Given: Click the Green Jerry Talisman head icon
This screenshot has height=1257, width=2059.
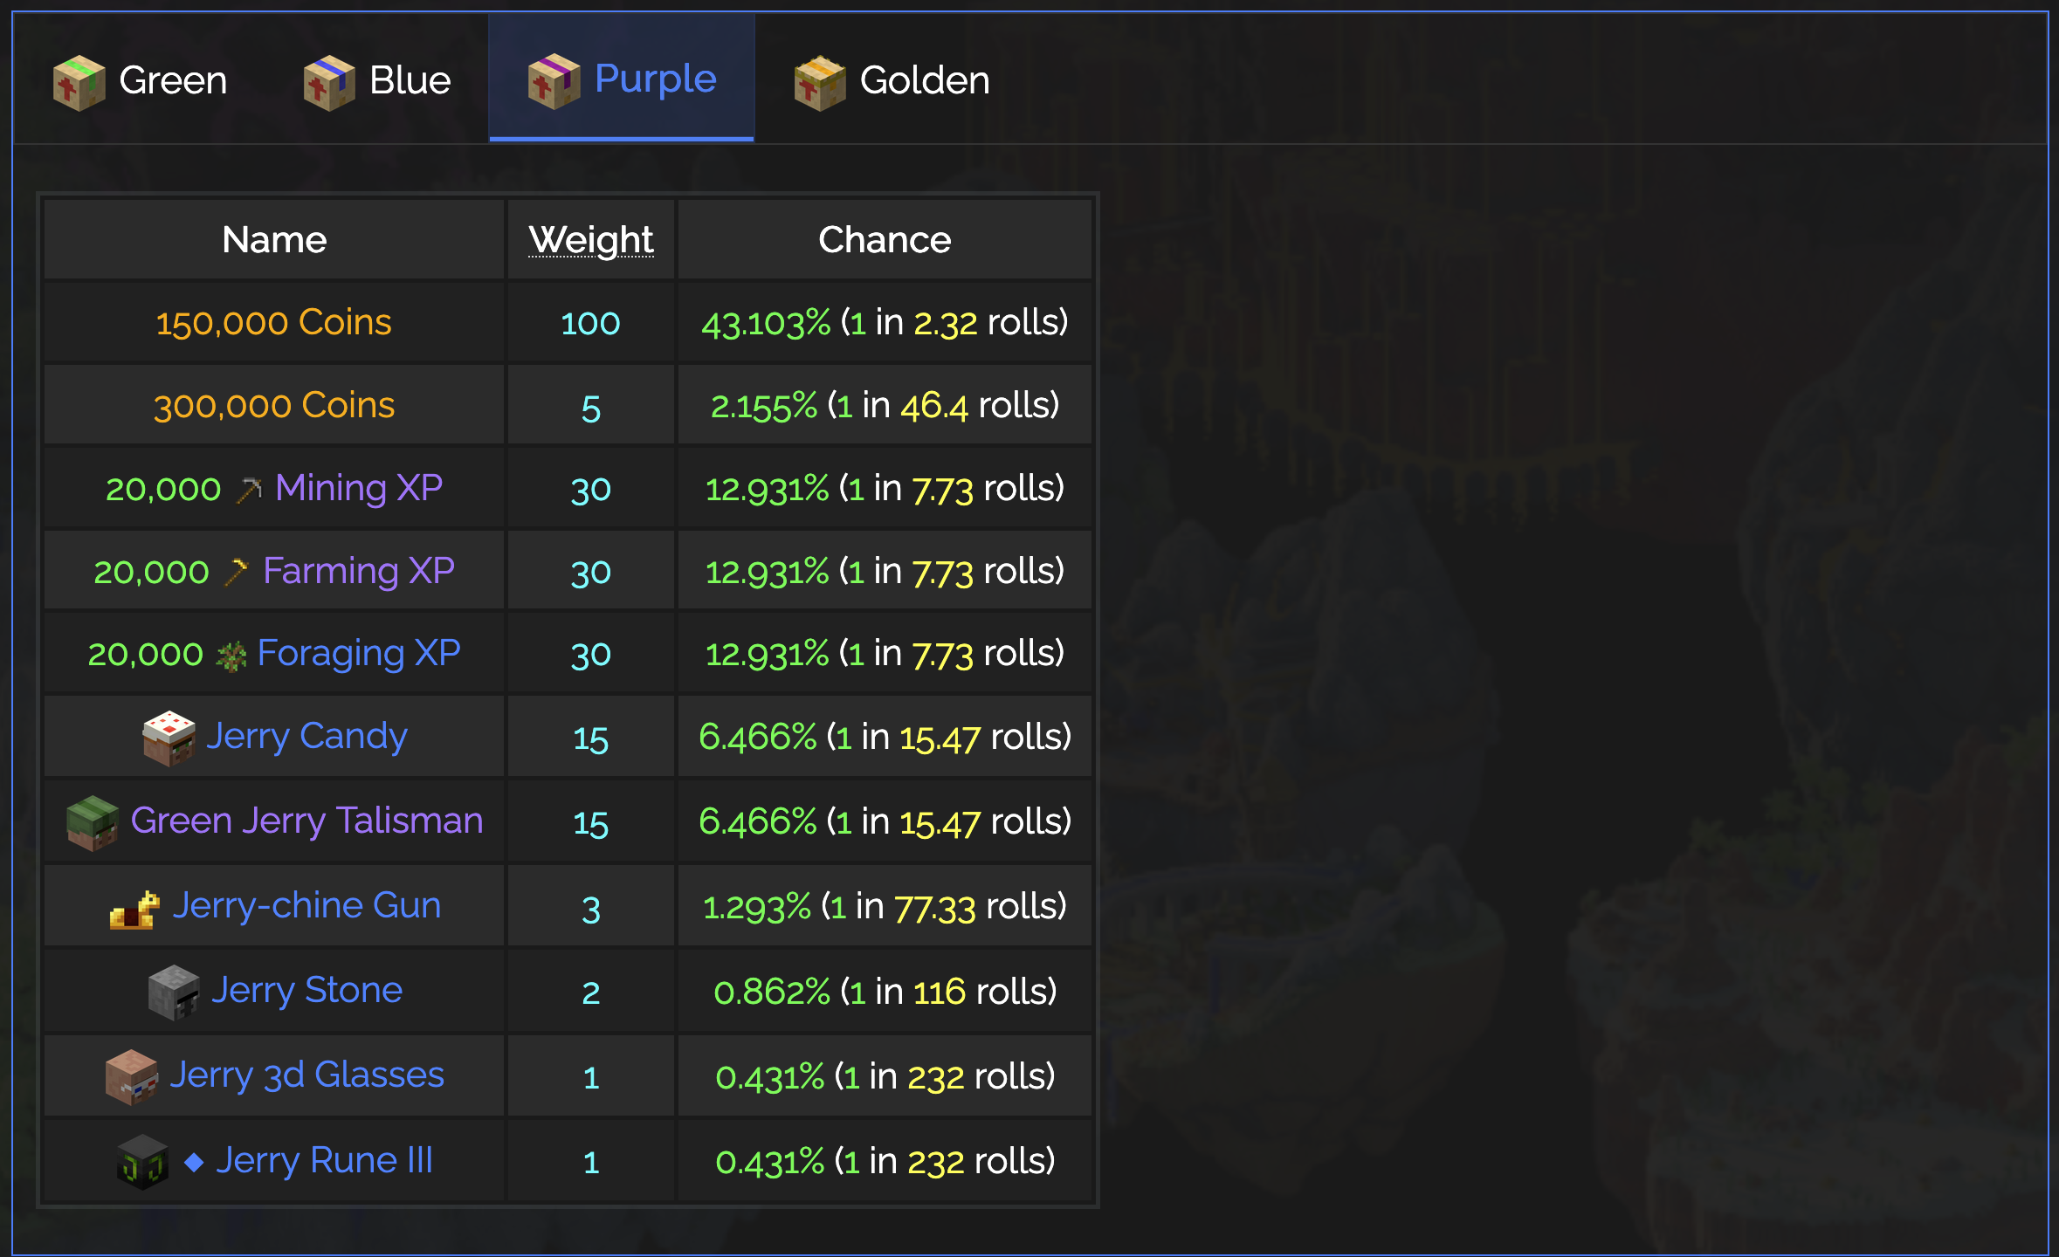Looking at the screenshot, I should [93, 823].
